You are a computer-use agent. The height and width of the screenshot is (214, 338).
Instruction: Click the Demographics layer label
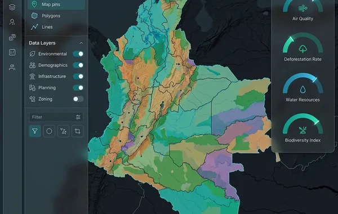(x=53, y=65)
